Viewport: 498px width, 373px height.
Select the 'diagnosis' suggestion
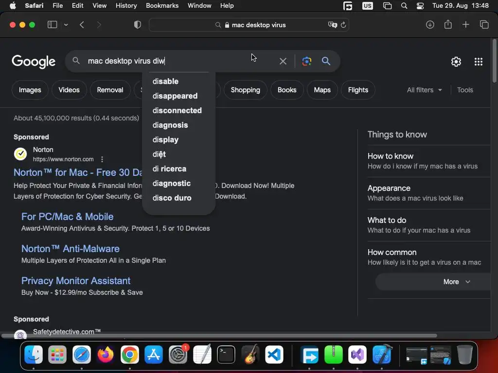click(x=170, y=125)
